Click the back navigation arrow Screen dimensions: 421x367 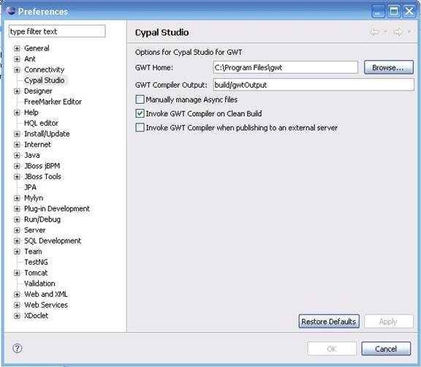tap(374, 32)
